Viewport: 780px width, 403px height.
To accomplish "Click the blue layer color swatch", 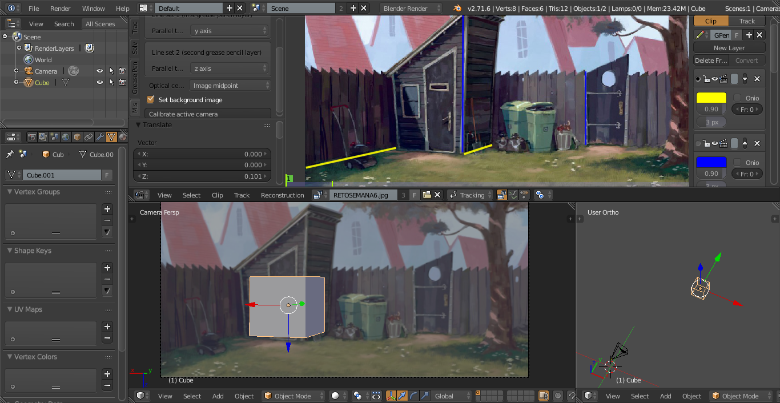I will (711, 162).
